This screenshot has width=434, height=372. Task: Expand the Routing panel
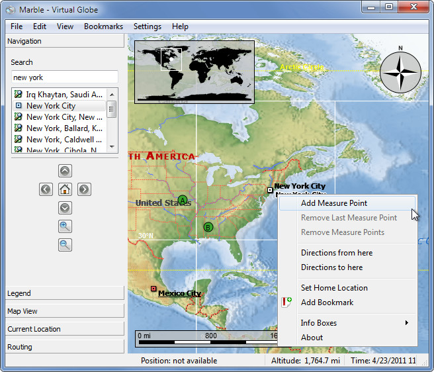point(64,347)
